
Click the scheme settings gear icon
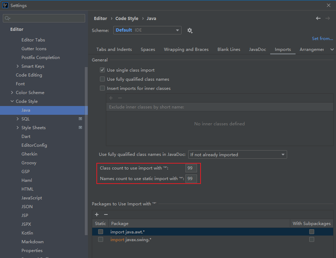[190, 30]
